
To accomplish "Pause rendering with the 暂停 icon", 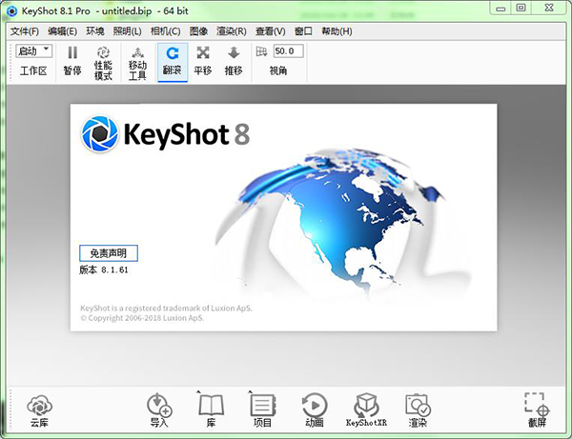I will click(72, 61).
